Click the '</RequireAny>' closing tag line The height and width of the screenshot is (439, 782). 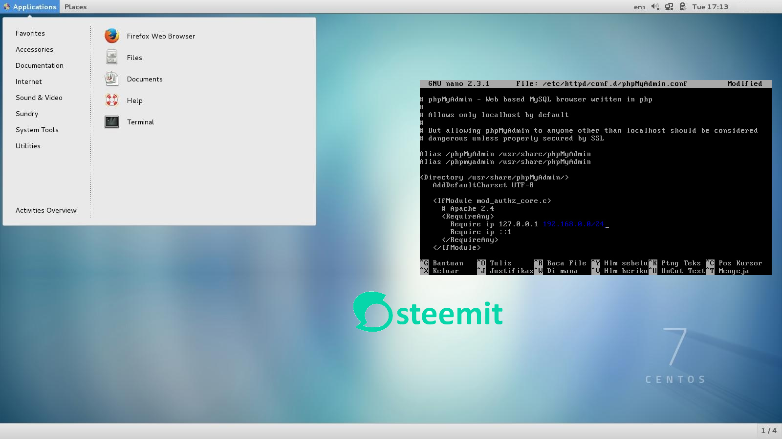pos(470,240)
